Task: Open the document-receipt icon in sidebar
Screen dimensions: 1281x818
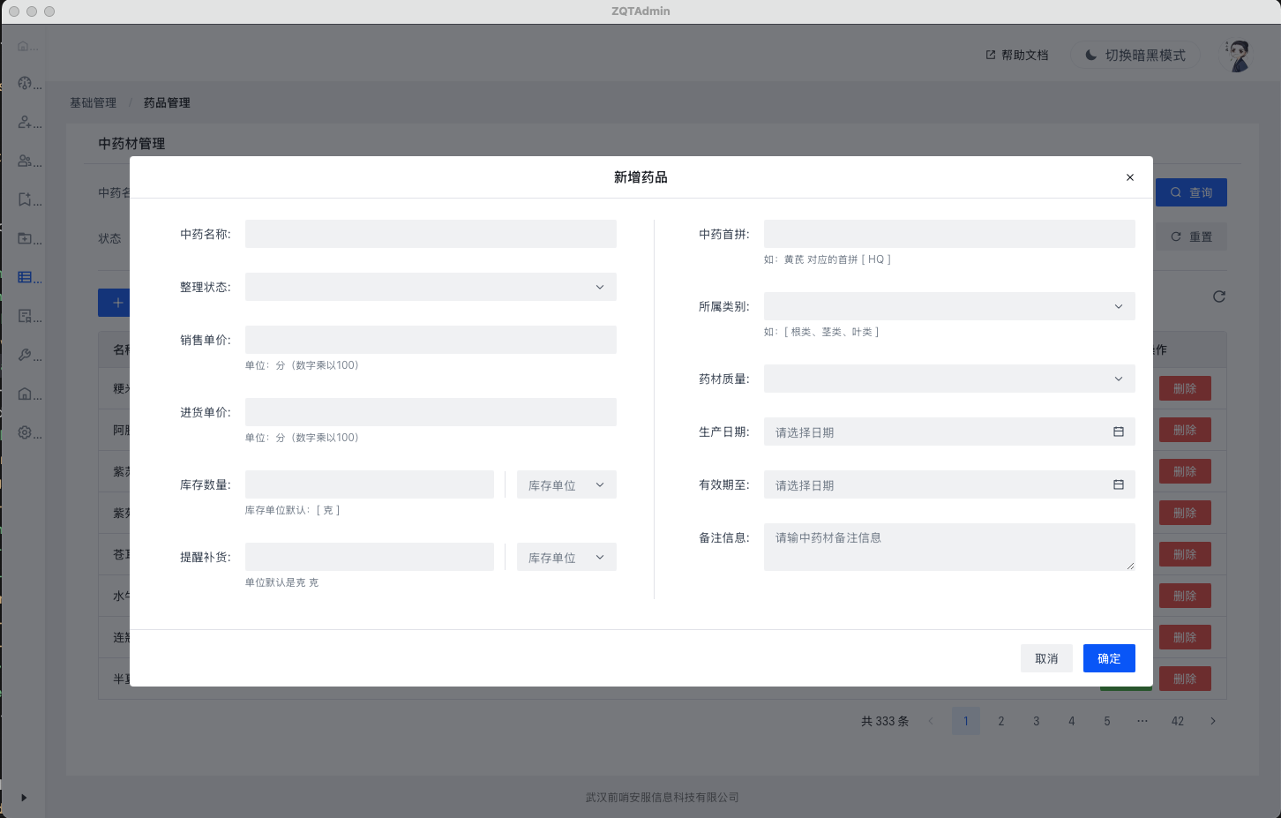Action: 25,316
